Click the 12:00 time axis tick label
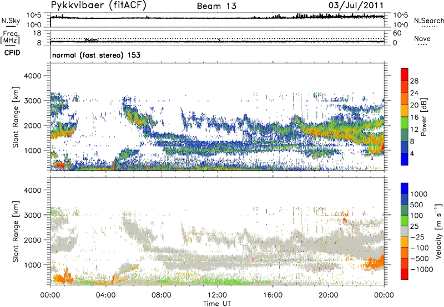The height and width of the screenshot is (307, 444). 217,295
